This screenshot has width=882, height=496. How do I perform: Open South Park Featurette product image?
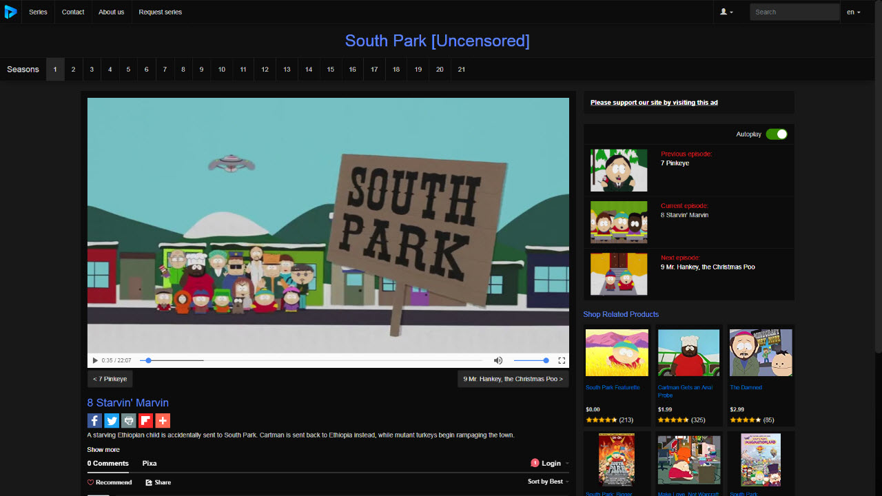pos(617,352)
